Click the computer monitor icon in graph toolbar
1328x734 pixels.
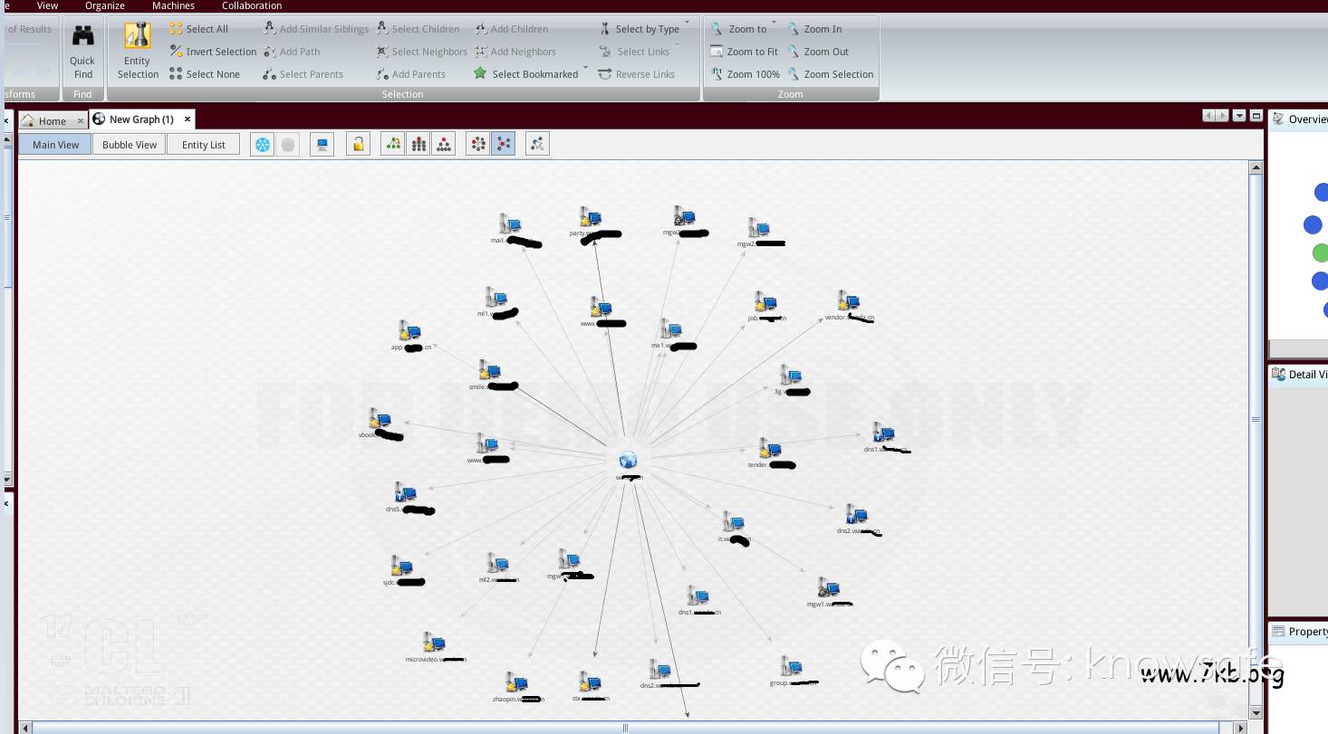322,144
